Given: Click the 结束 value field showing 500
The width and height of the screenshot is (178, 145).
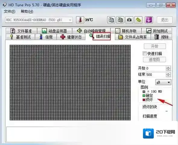Looking at the screenshot, I should click(156, 75).
